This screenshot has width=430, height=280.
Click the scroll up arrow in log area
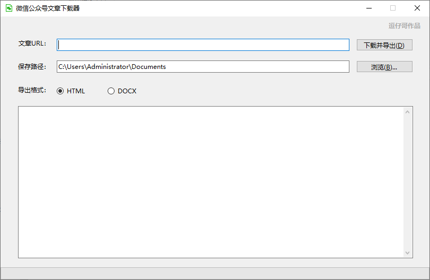408,112
